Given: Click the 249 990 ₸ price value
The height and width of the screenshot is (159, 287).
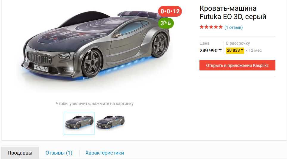Looking at the screenshot, I should pyautogui.click(x=210, y=51).
